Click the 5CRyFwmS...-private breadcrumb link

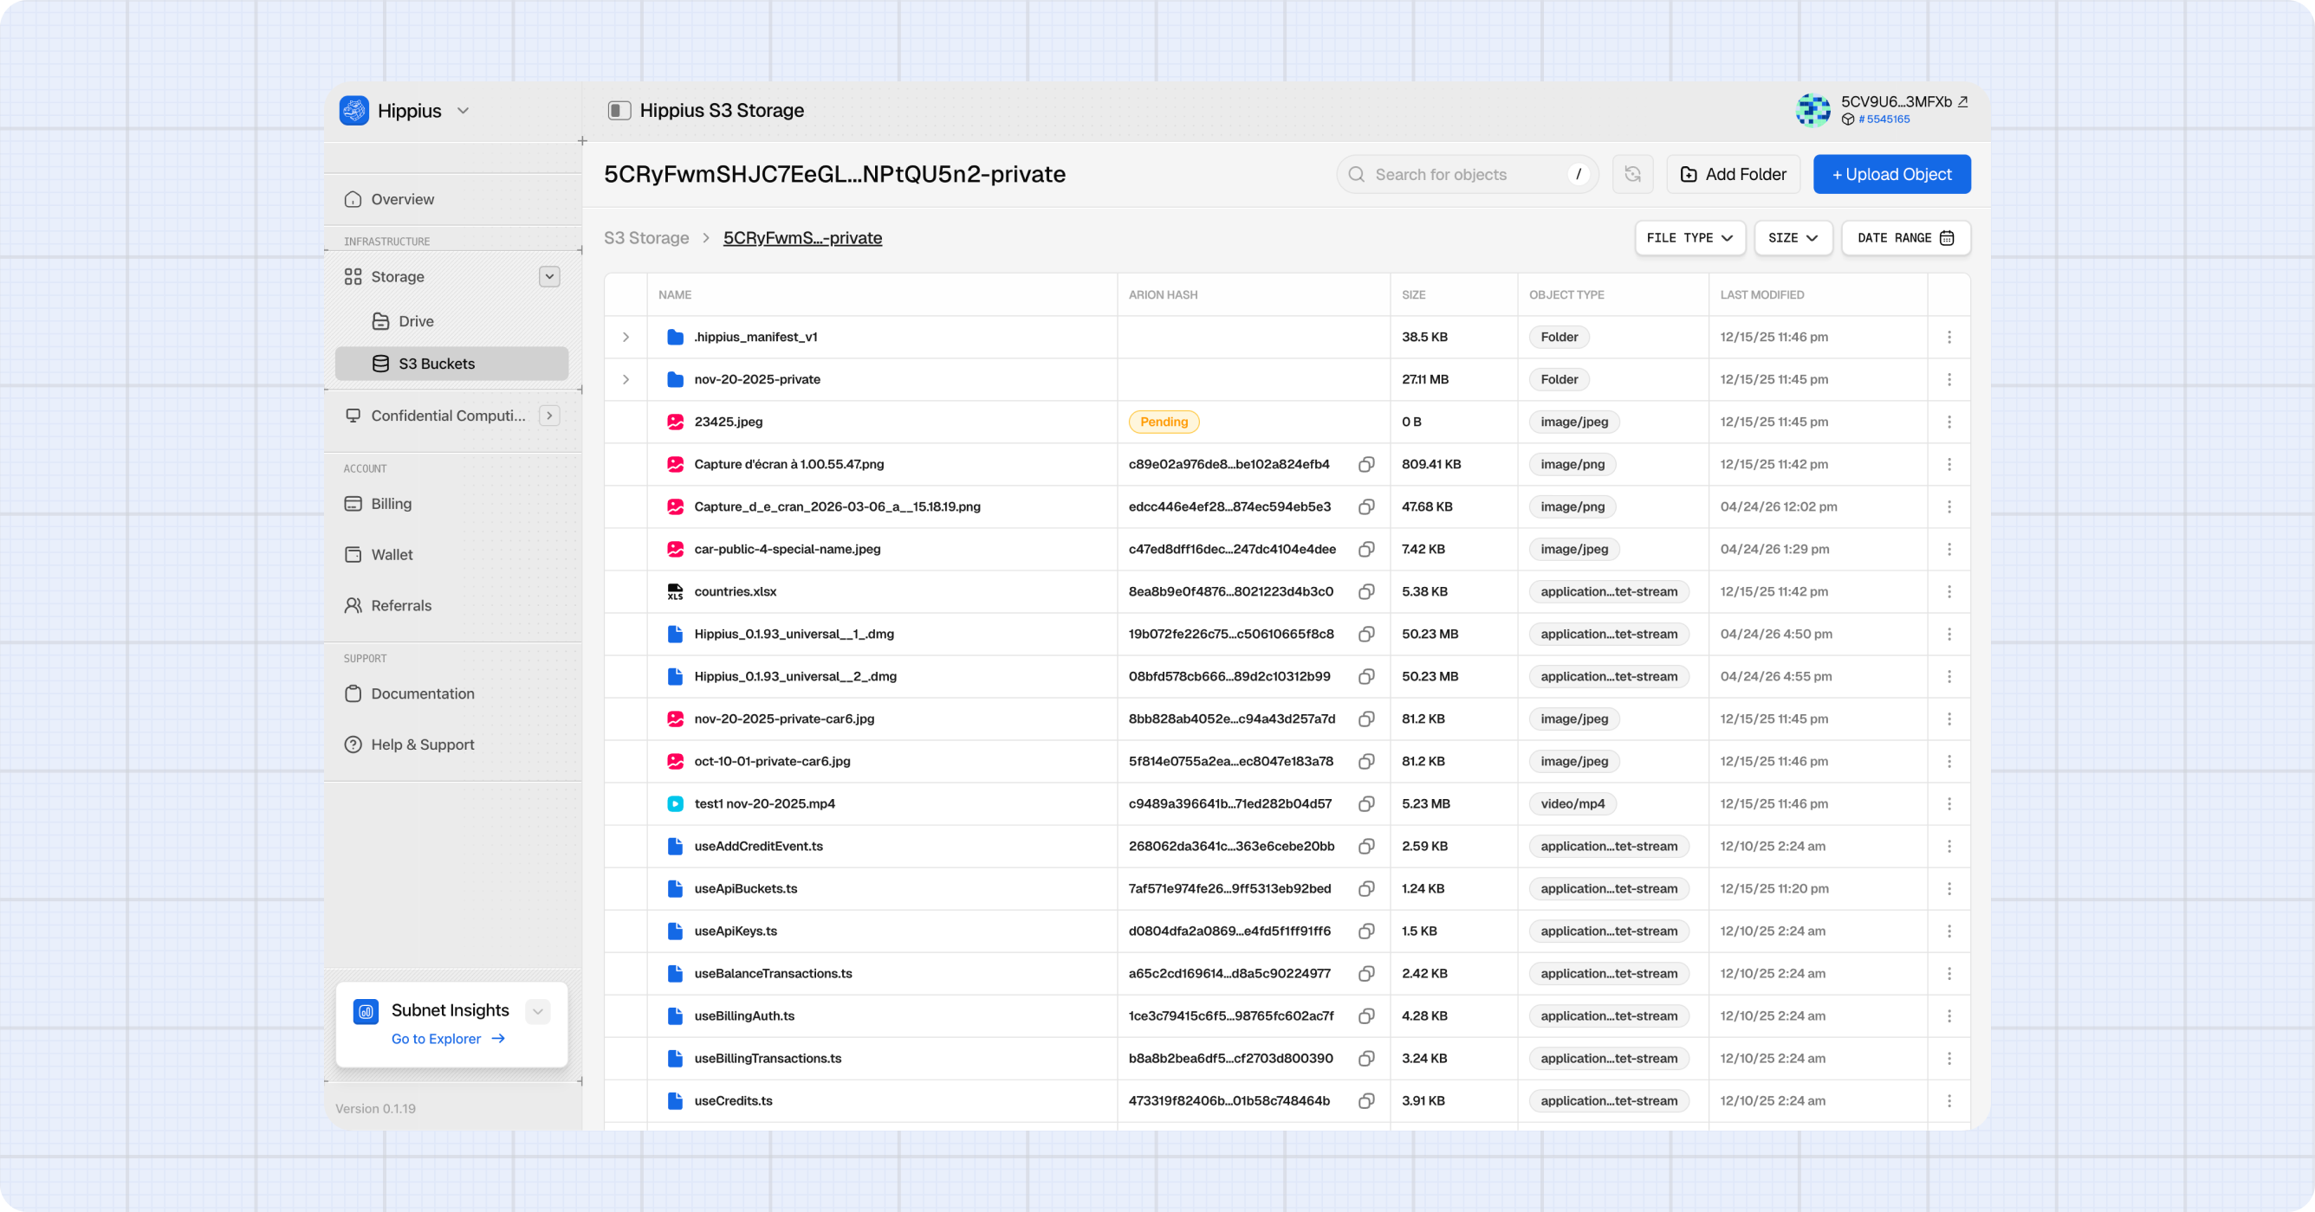[802, 238]
